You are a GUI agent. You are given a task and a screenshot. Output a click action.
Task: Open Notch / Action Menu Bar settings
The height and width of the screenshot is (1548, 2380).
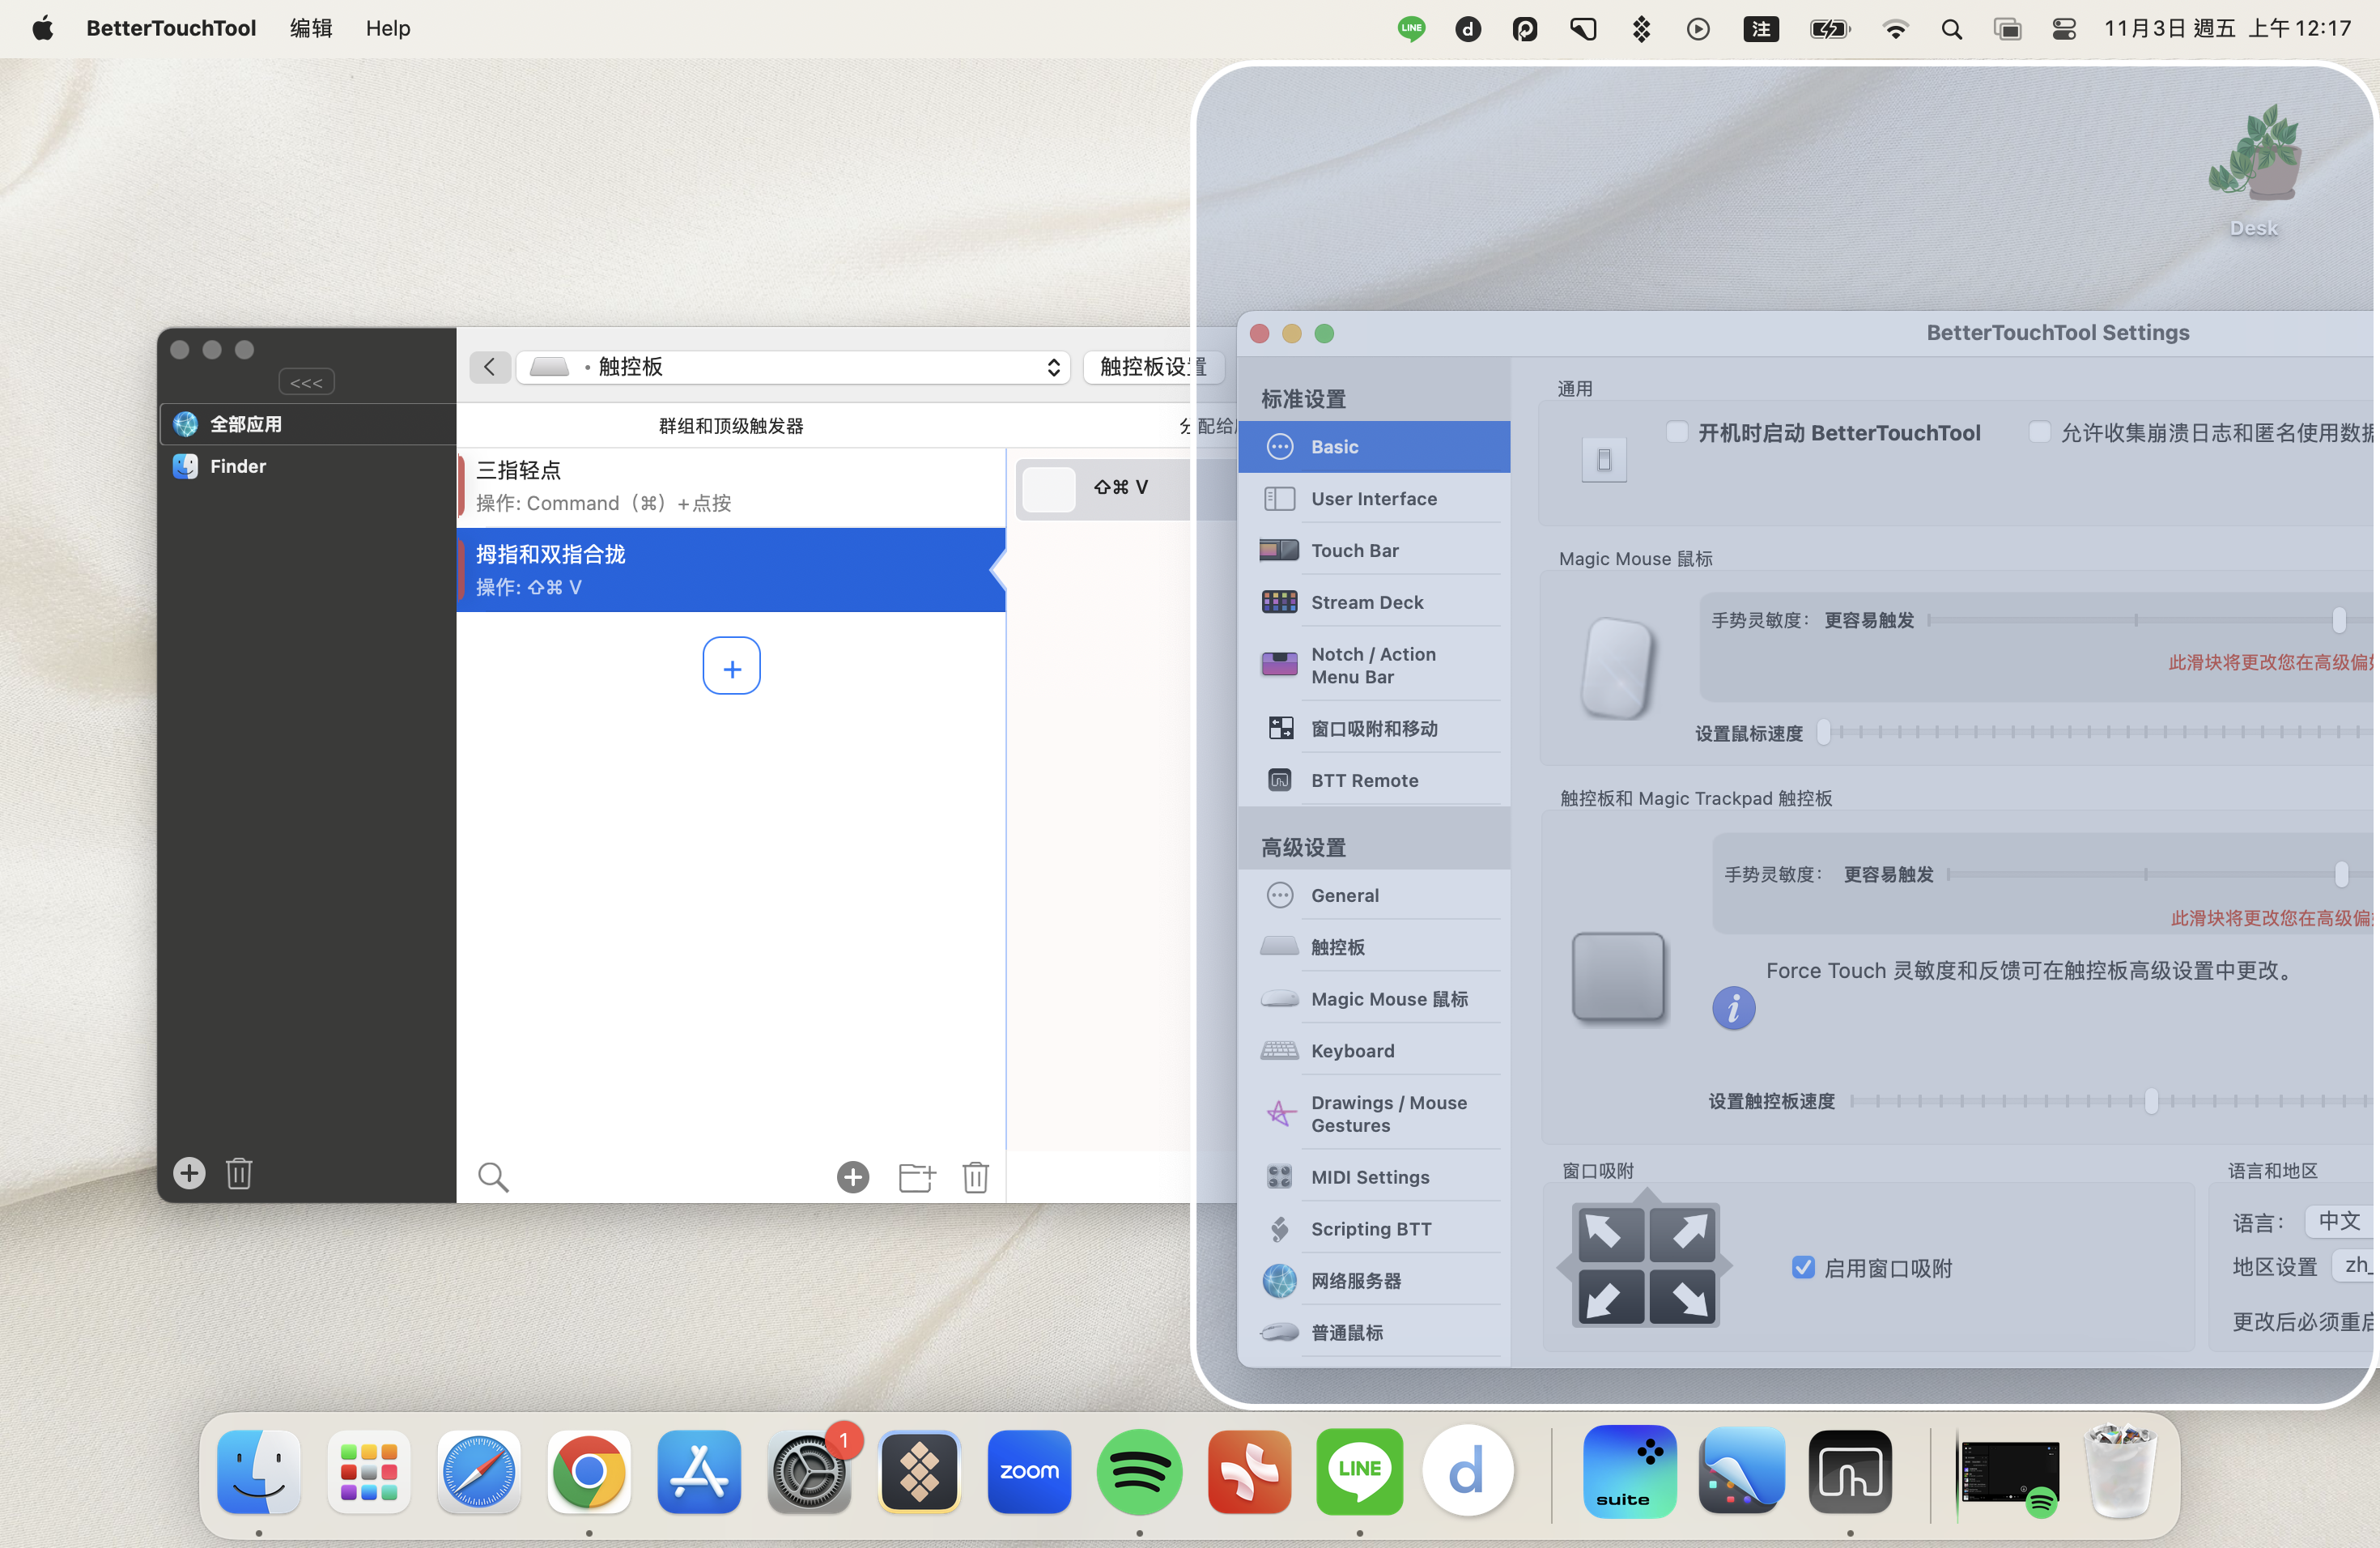(1374, 665)
